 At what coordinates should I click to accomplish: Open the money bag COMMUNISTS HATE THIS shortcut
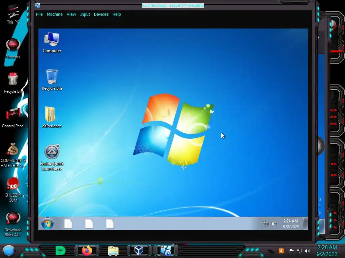(x=13, y=155)
